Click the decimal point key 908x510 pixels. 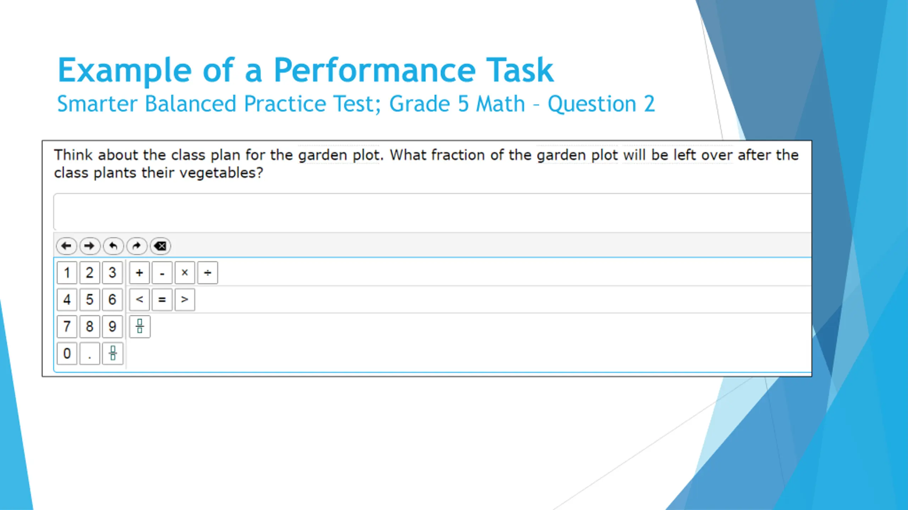[x=89, y=353]
